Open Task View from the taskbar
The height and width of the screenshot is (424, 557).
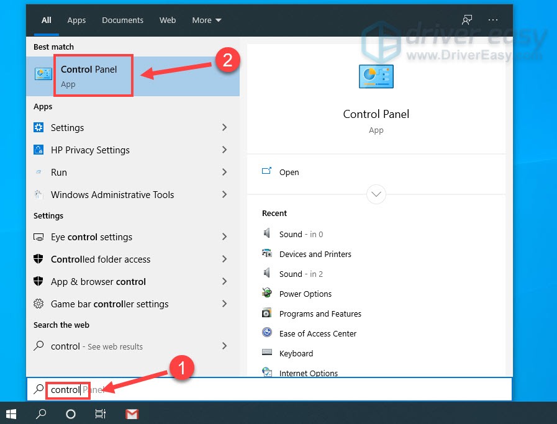[x=100, y=413]
